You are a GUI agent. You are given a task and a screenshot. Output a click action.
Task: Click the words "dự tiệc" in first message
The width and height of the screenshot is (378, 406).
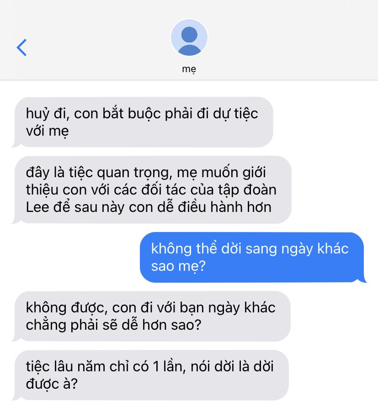point(235,114)
